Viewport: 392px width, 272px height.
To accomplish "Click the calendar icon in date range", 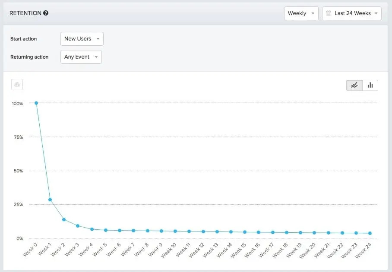I will click(328, 13).
